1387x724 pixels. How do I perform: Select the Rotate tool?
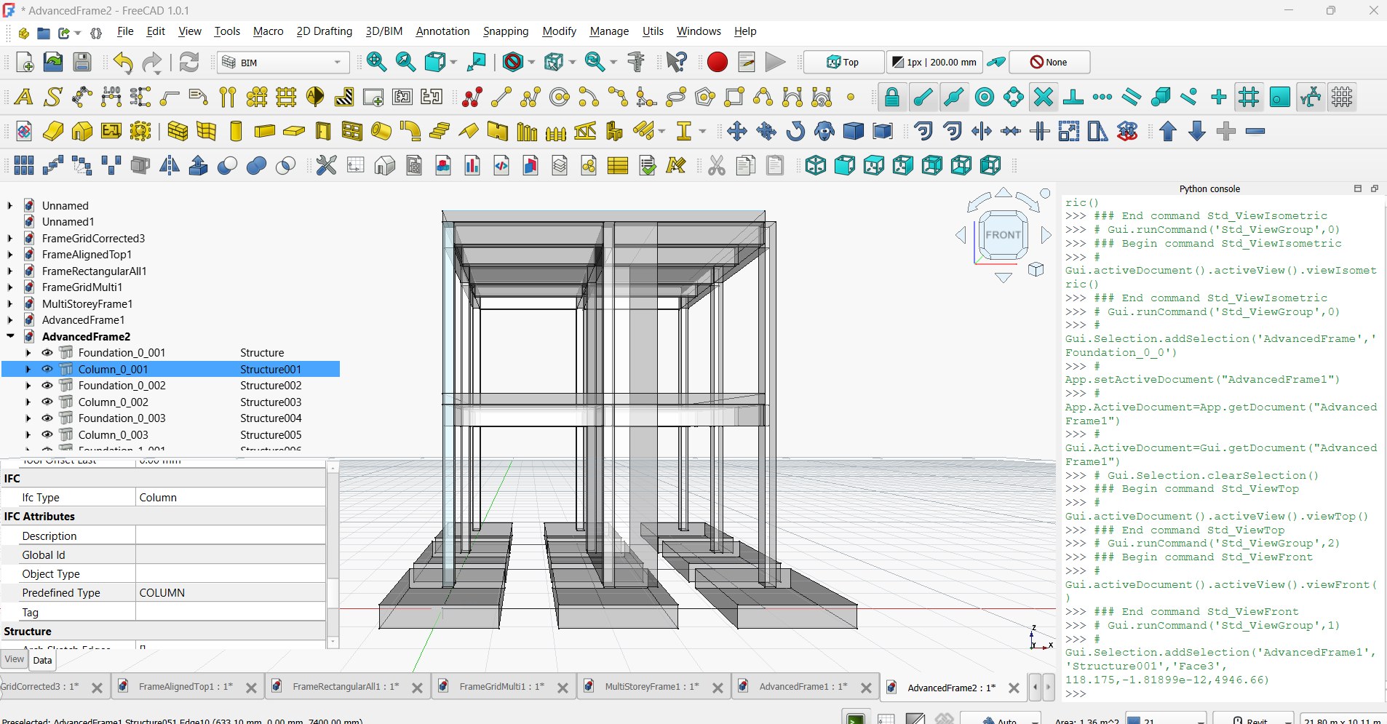pos(795,131)
